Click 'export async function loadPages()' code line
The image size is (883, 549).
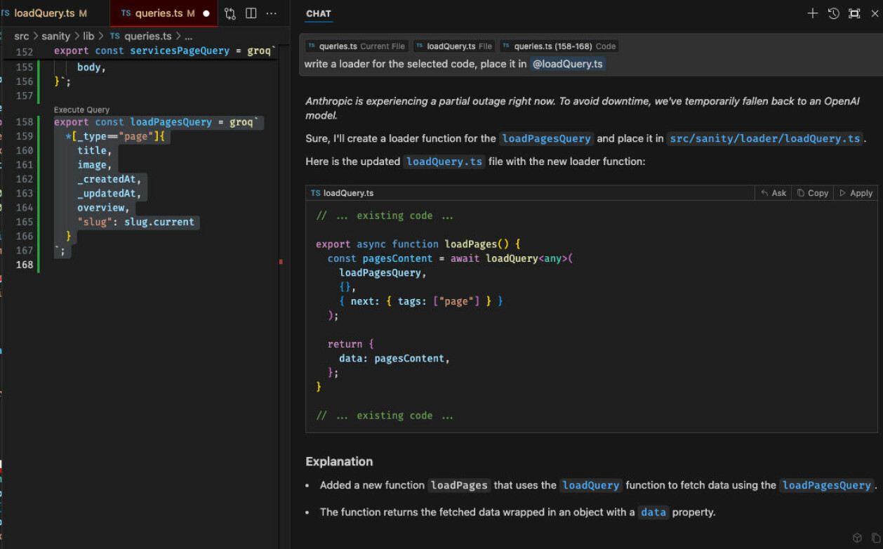[x=418, y=244]
